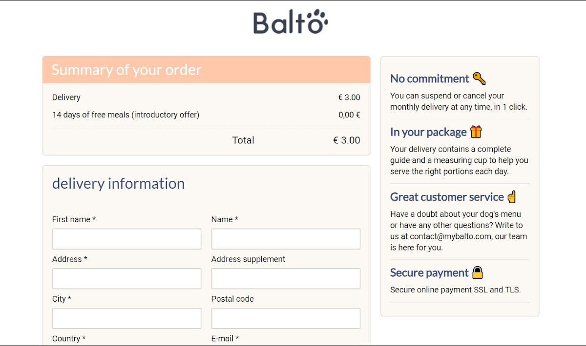
Task: Click the padlock icon beside Secure payment
Action: click(x=477, y=272)
